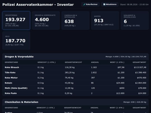The height and width of the screenshot is (113, 151).
Task: Select the Geld 187.770 card
Action: pyautogui.click(x=16, y=40)
